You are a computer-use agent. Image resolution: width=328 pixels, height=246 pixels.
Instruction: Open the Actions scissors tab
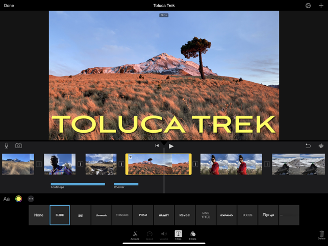(135, 235)
